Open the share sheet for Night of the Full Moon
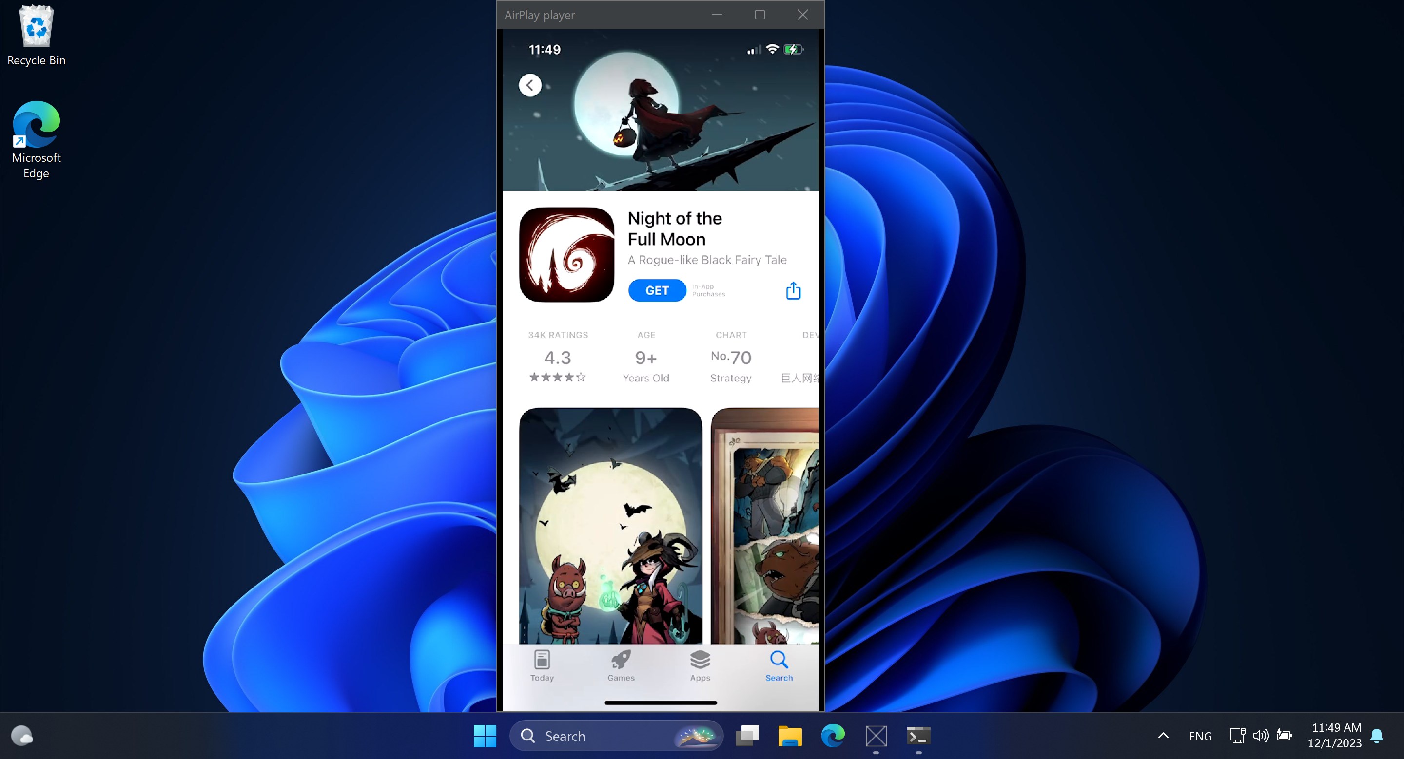This screenshot has width=1404, height=759. tap(793, 290)
